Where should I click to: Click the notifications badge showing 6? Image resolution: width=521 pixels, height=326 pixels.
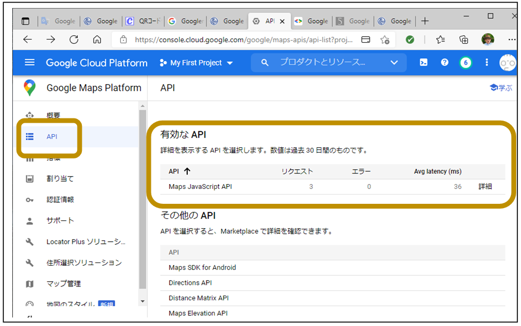point(465,62)
